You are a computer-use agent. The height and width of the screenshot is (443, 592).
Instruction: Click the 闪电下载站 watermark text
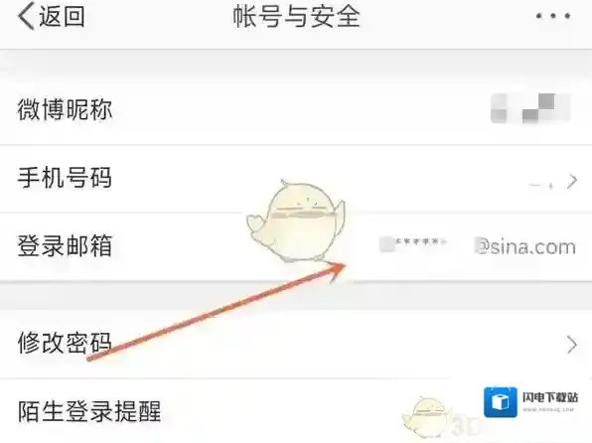(x=550, y=397)
